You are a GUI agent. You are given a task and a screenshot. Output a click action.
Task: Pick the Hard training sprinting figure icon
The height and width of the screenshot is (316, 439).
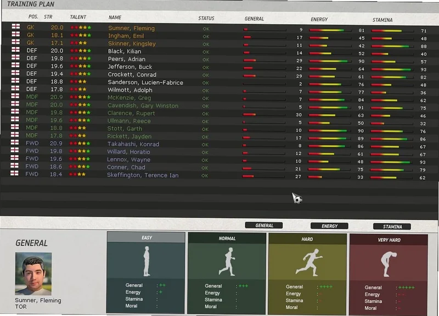[309, 263]
